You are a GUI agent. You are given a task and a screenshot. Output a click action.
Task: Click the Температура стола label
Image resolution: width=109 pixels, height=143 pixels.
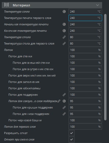pos(17,37)
